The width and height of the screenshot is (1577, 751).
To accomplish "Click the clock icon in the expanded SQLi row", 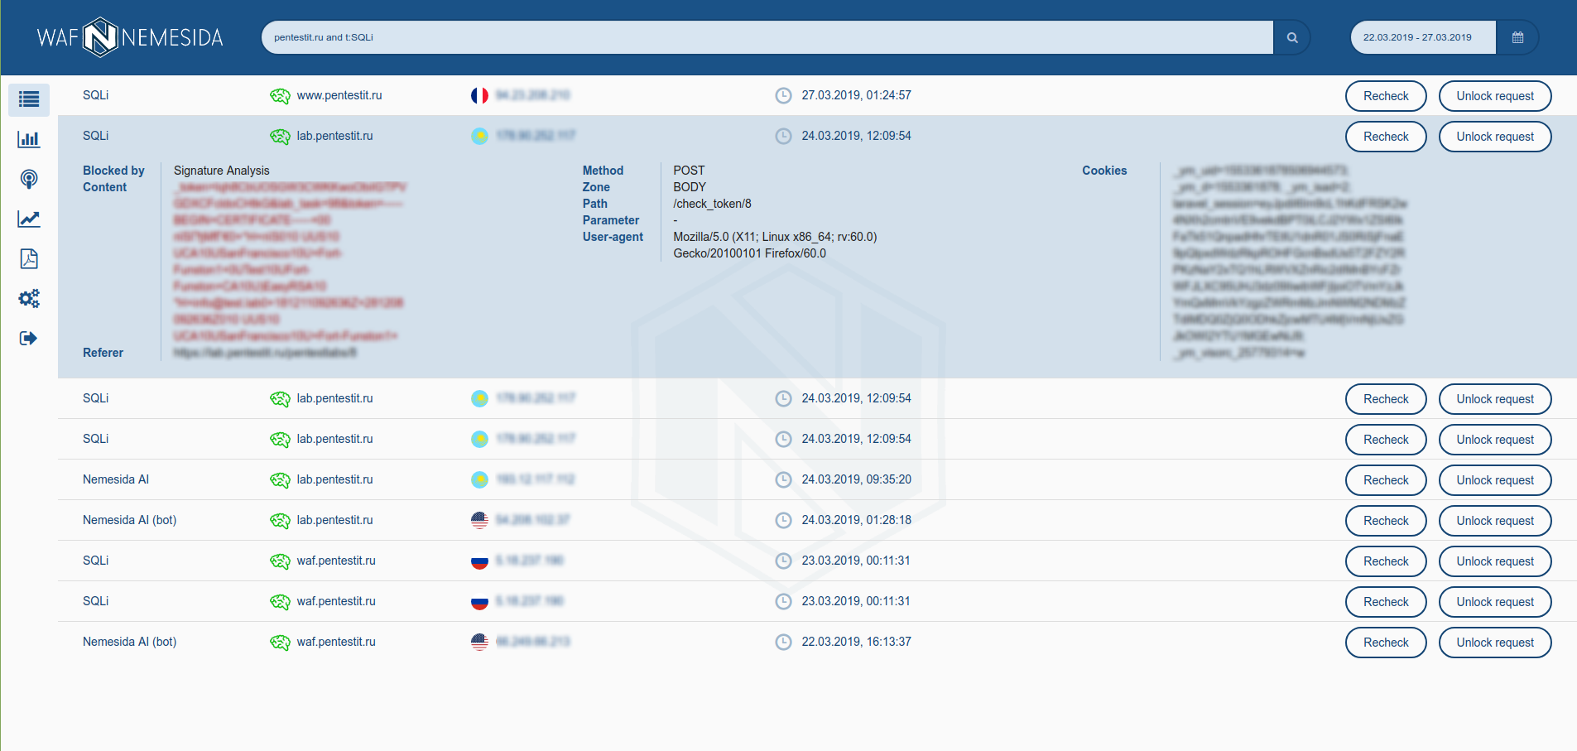I will pyautogui.click(x=783, y=136).
